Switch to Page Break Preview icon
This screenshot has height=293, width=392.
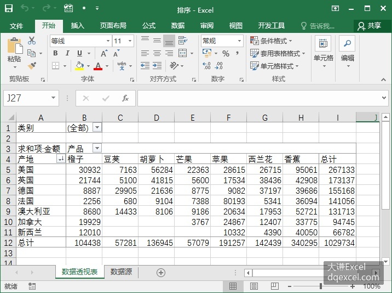coord(274,286)
